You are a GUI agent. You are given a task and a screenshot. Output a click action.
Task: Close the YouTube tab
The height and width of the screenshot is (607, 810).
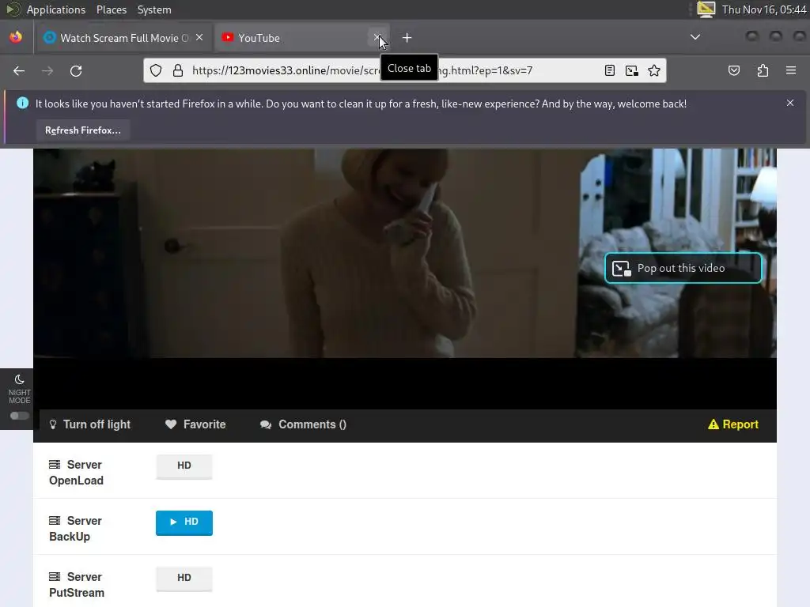tap(377, 38)
